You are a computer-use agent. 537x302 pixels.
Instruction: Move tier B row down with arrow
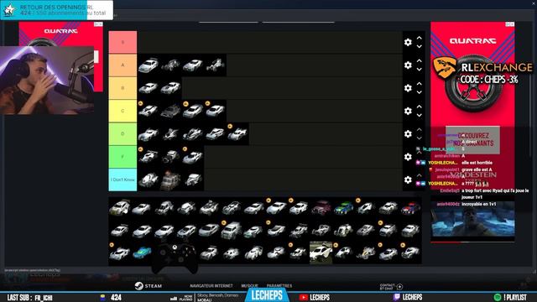coord(420,92)
